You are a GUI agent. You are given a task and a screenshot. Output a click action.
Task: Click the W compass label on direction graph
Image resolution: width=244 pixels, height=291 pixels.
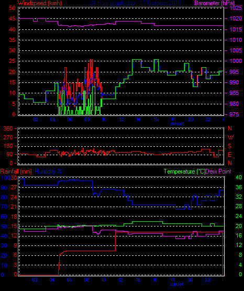(230, 137)
